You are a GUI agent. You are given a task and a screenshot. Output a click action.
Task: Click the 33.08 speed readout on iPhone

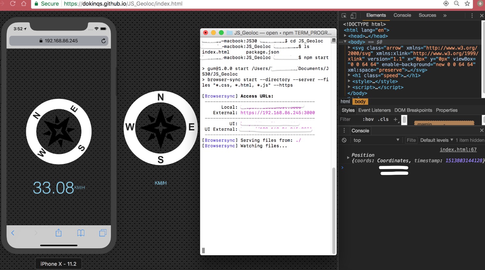click(x=53, y=188)
